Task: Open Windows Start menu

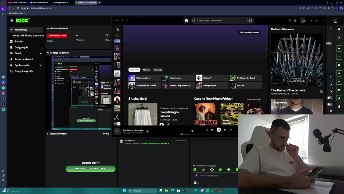Action: point(124,191)
